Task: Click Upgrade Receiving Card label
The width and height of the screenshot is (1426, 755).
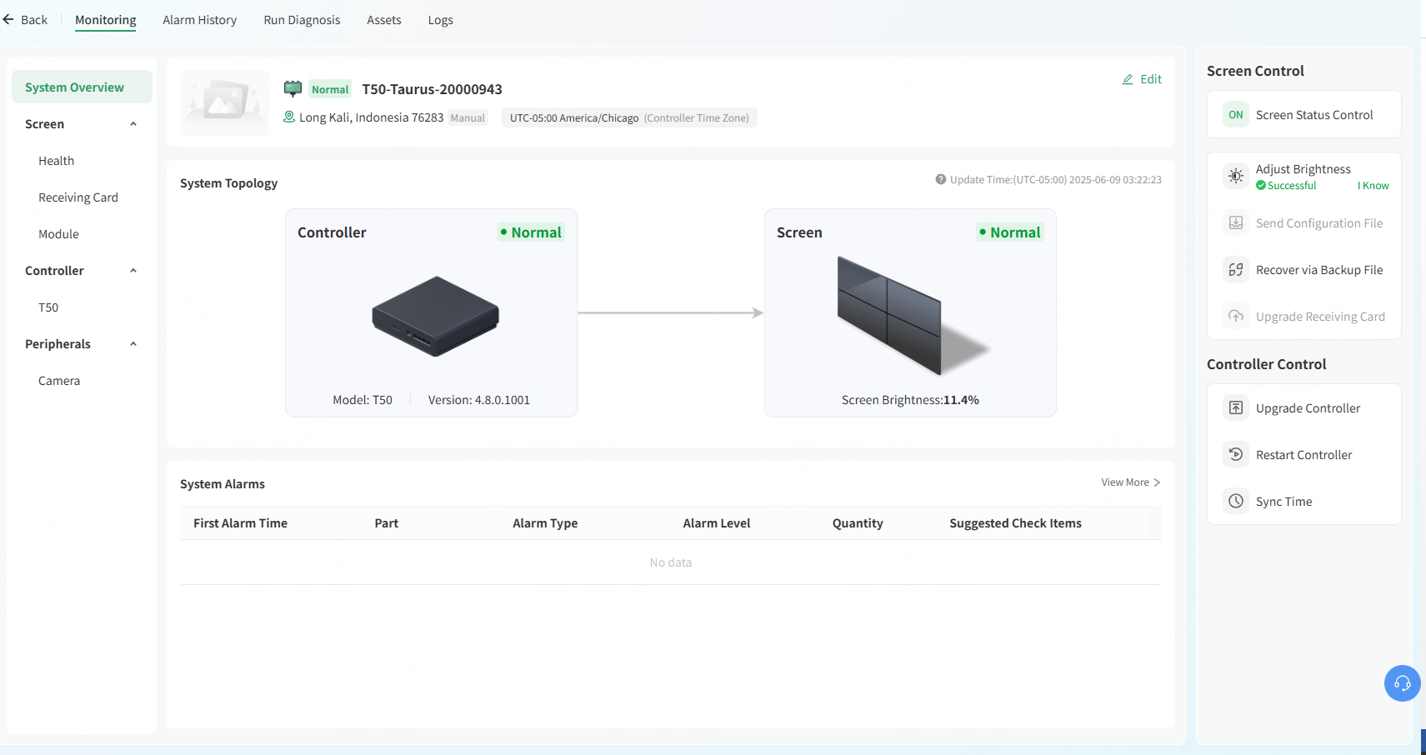Action: pyautogui.click(x=1320, y=317)
